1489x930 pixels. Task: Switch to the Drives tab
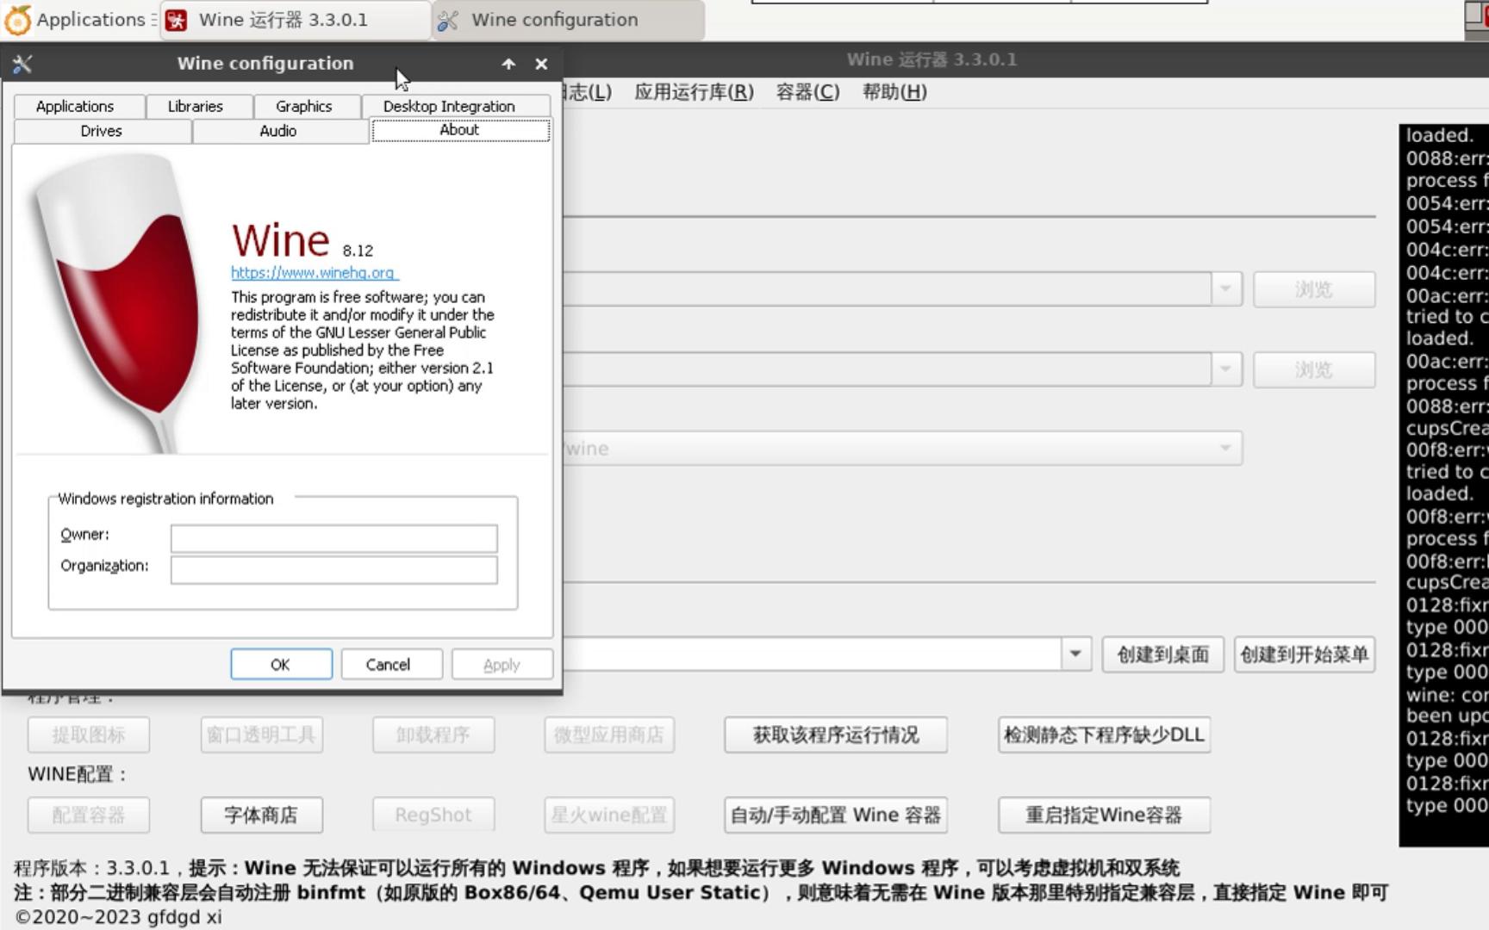101,131
